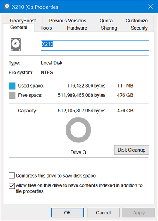Click the 'Drive G:' label under chart

(79, 152)
